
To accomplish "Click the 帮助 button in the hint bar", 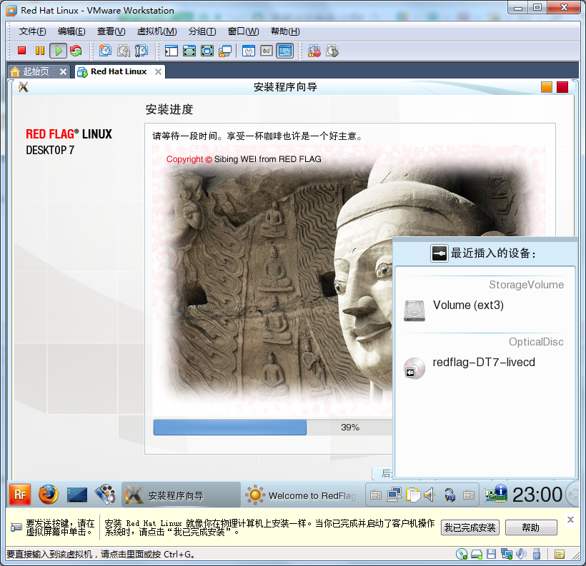I will tap(531, 527).
